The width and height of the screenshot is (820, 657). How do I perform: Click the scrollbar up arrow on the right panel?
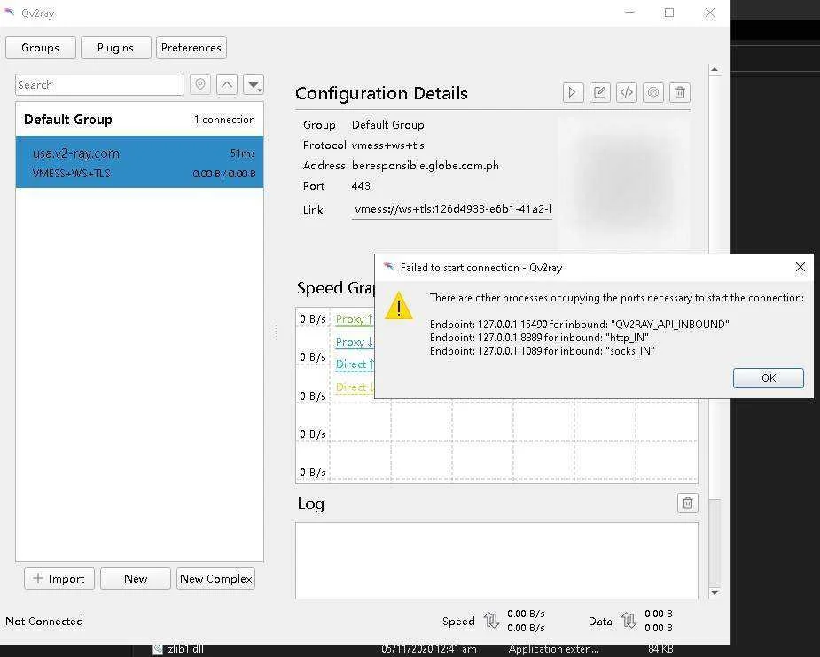coord(715,70)
